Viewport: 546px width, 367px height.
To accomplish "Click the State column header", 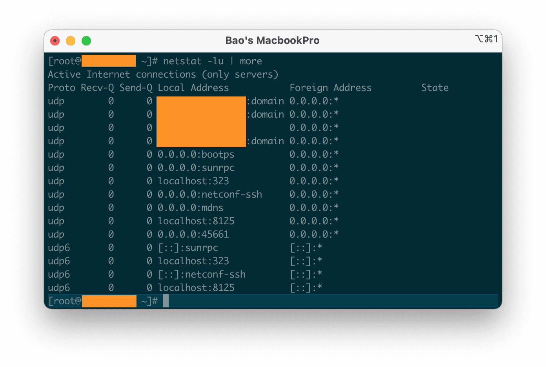I will tap(435, 88).
